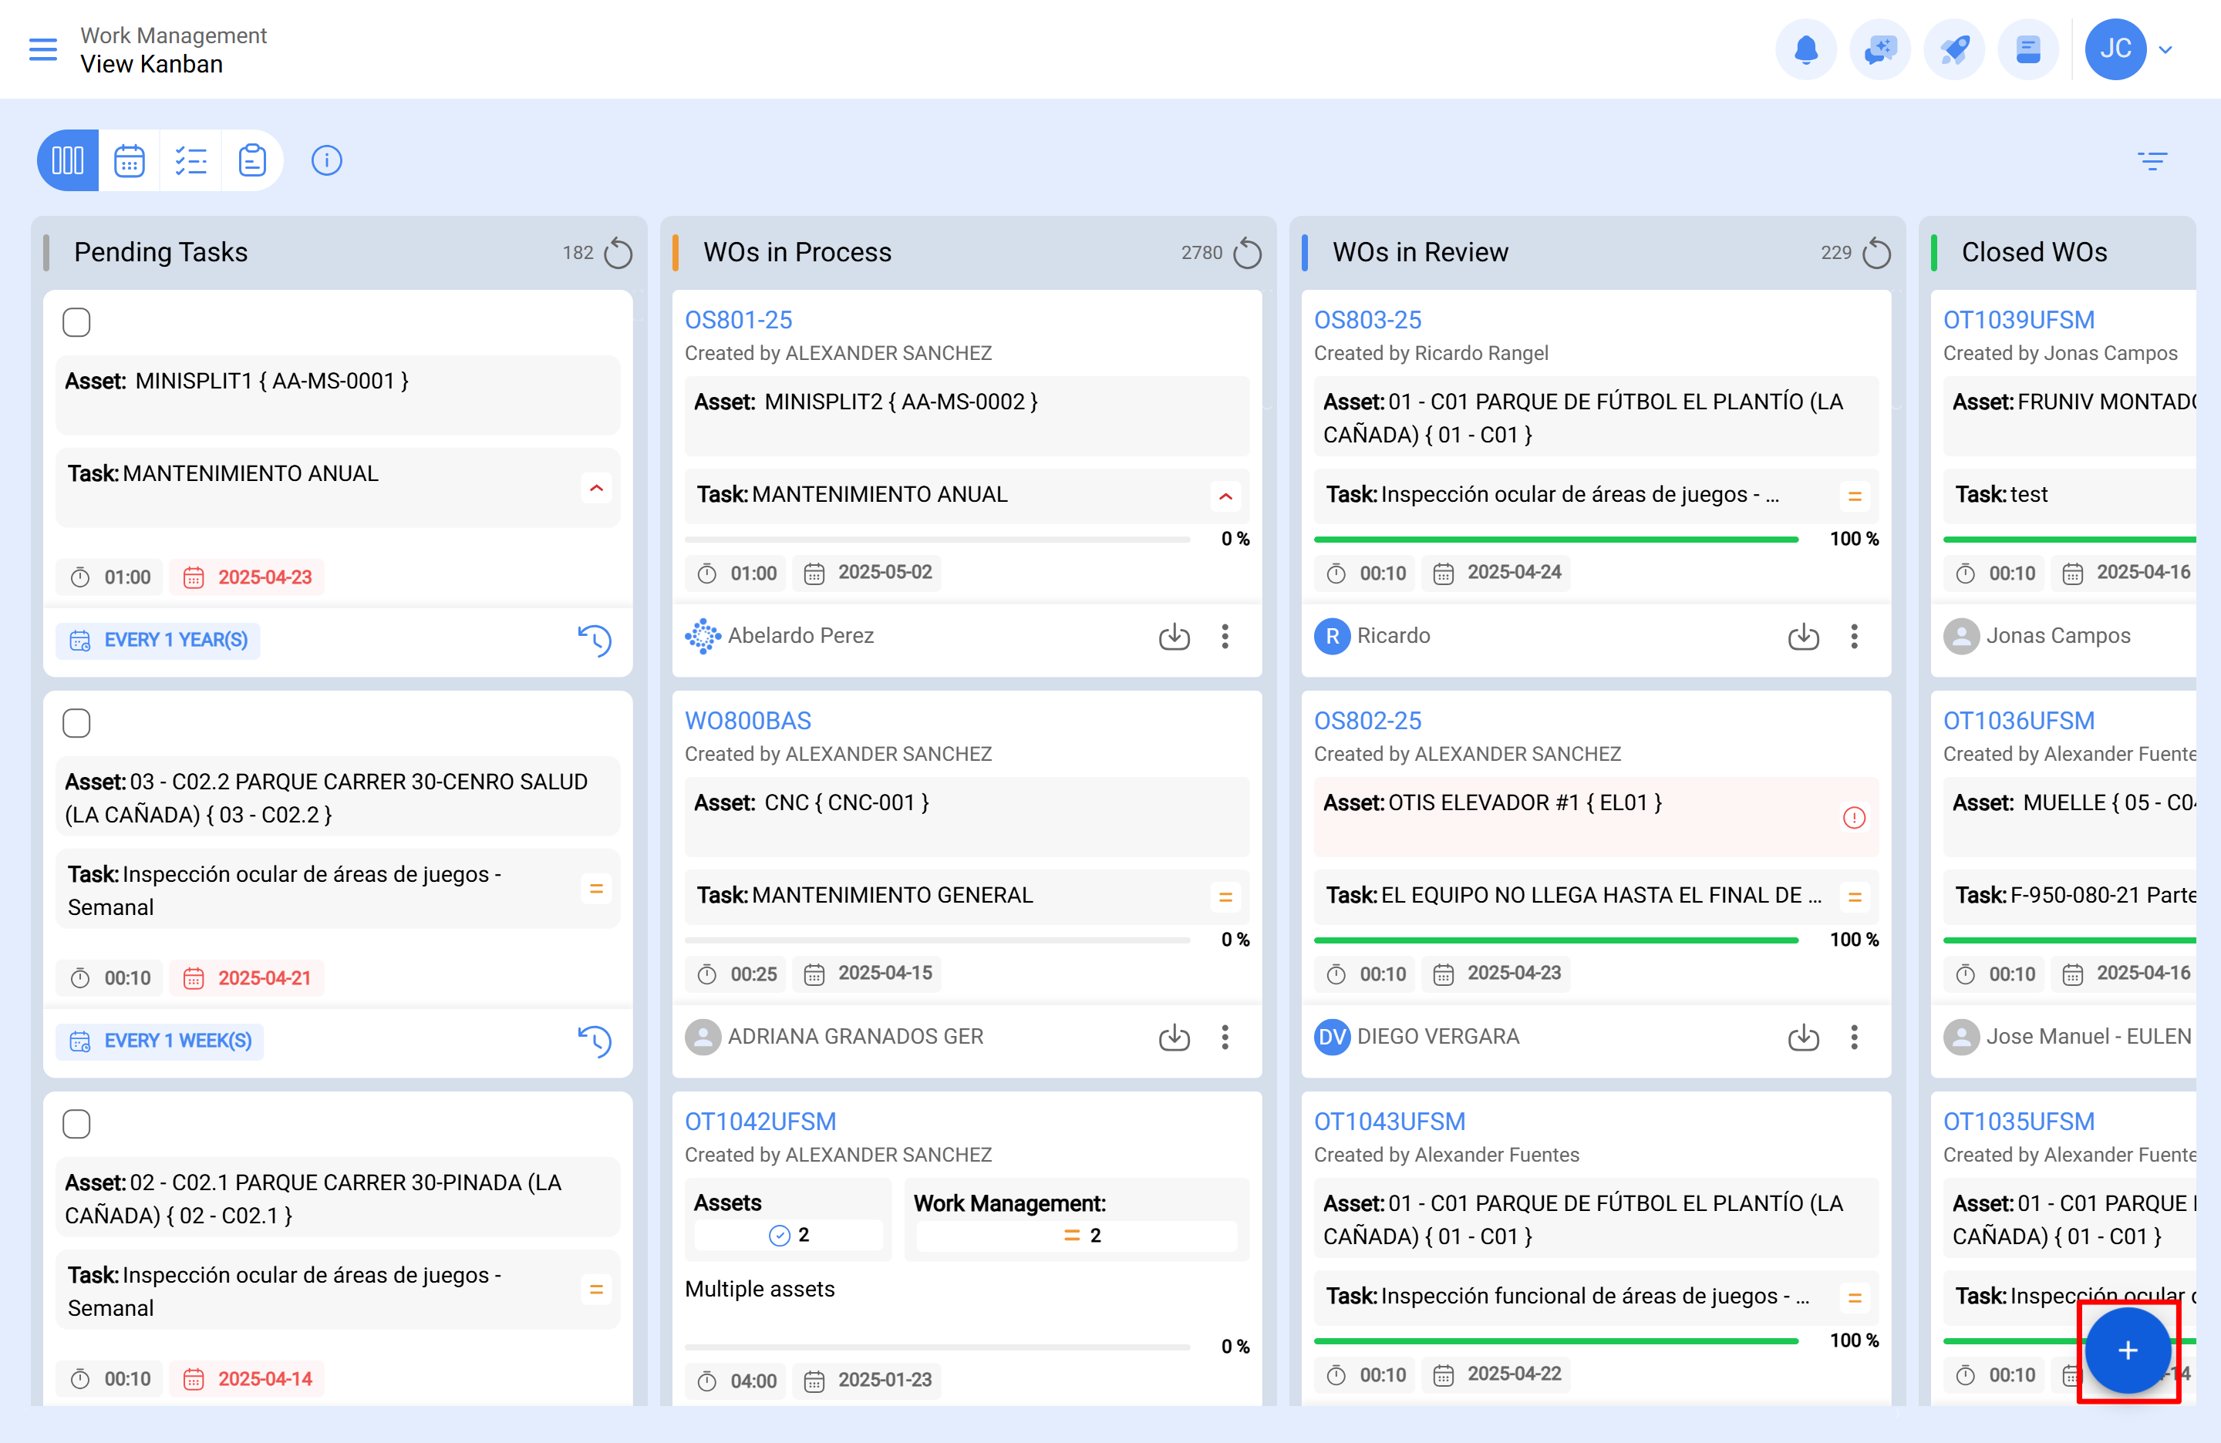
Task: Open three-dot menu on WO800BAS card
Action: click(x=1225, y=1038)
